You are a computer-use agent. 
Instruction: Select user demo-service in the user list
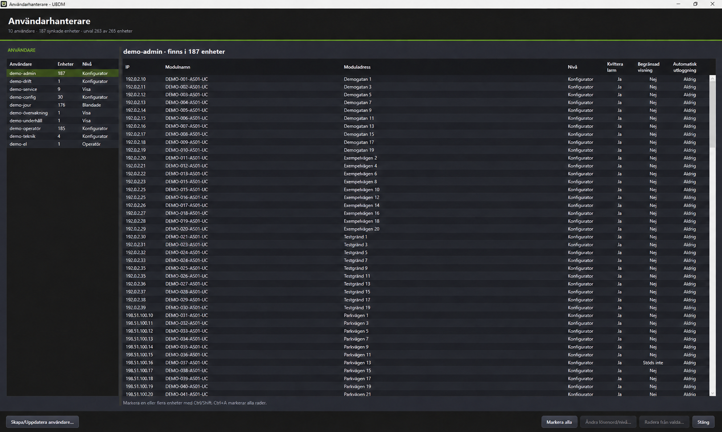(x=62, y=89)
